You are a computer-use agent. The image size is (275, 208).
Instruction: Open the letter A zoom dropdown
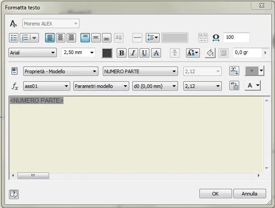(253, 85)
